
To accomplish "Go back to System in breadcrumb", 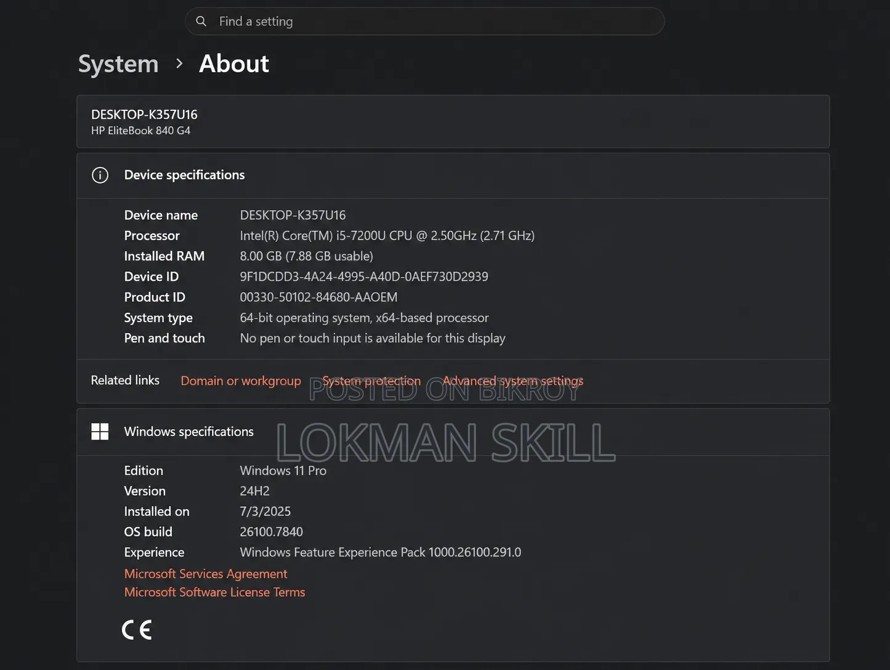I will tap(118, 64).
